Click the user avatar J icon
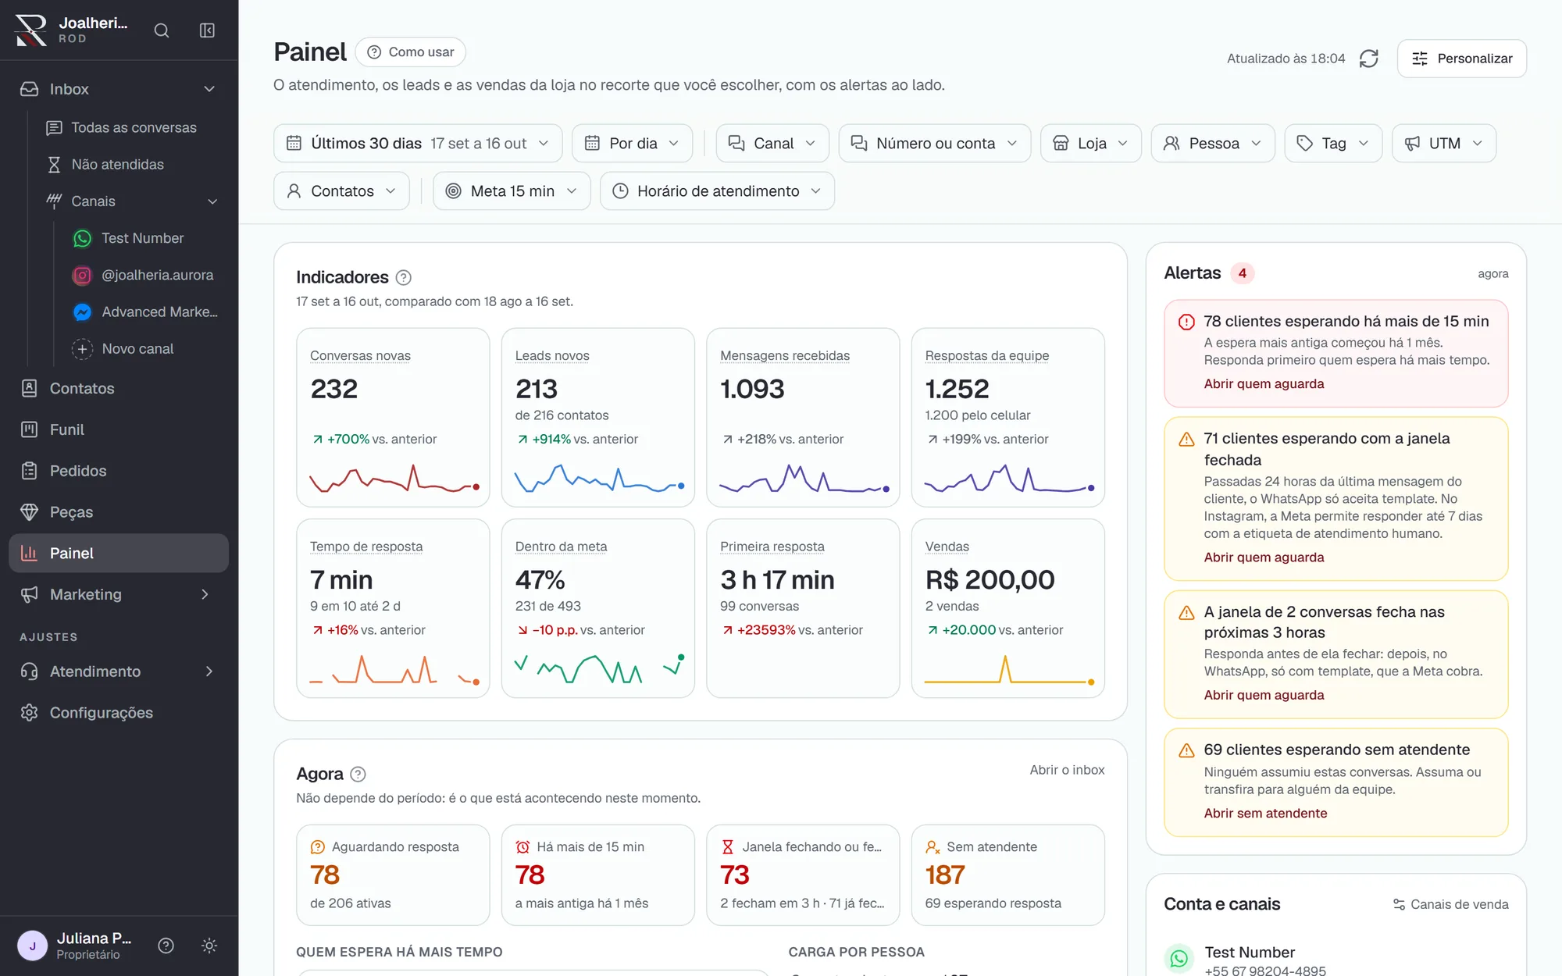Image resolution: width=1562 pixels, height=976 pixels. pyautogui.click(x=32, y=946)
